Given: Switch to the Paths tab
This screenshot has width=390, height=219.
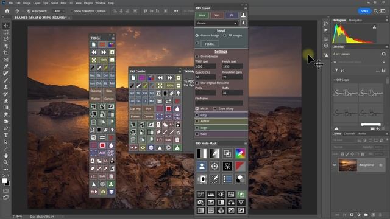Looking at the screenshot, I should point(362,134).
